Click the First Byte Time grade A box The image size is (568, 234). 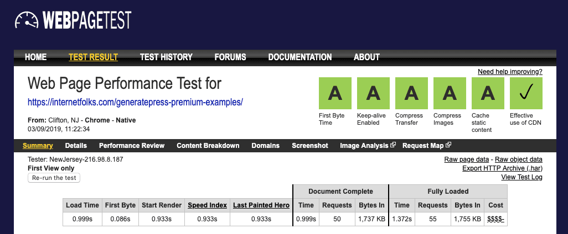coord(335,93)
